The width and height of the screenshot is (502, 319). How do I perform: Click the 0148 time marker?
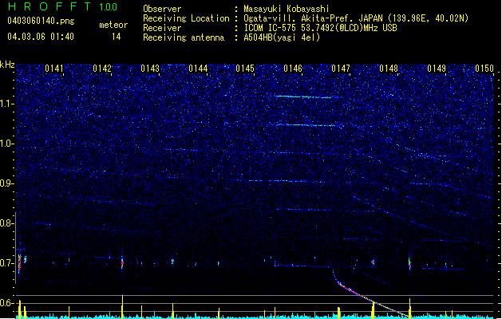point(389,69)
